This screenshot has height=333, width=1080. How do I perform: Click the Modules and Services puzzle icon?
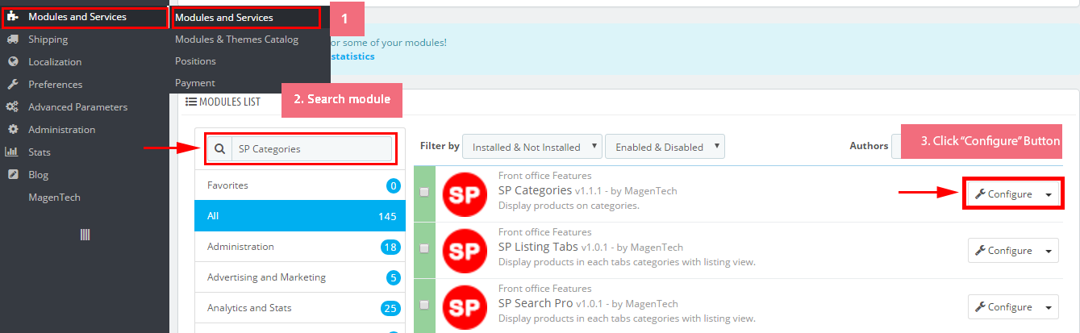[x=13, y=17]
